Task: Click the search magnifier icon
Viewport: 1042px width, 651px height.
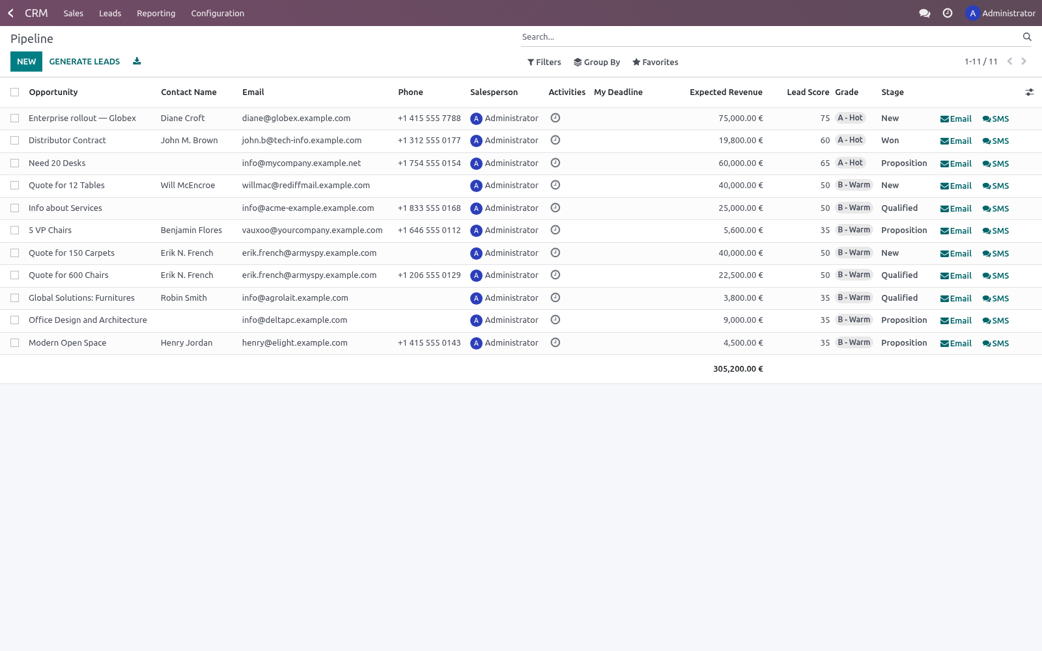Action: (1027, 37)
